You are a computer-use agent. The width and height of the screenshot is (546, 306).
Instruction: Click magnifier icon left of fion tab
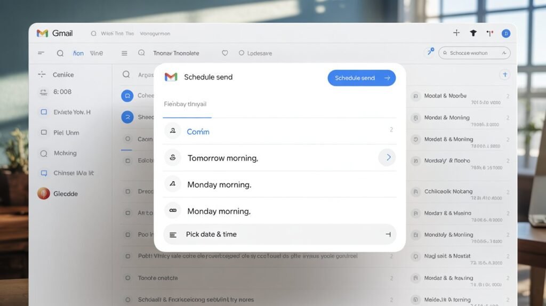(60, 53)
